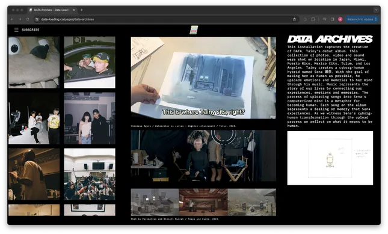Screen dimensions: 388x234
Task: Open the photo of two men in car
Action: coord(90,63)
